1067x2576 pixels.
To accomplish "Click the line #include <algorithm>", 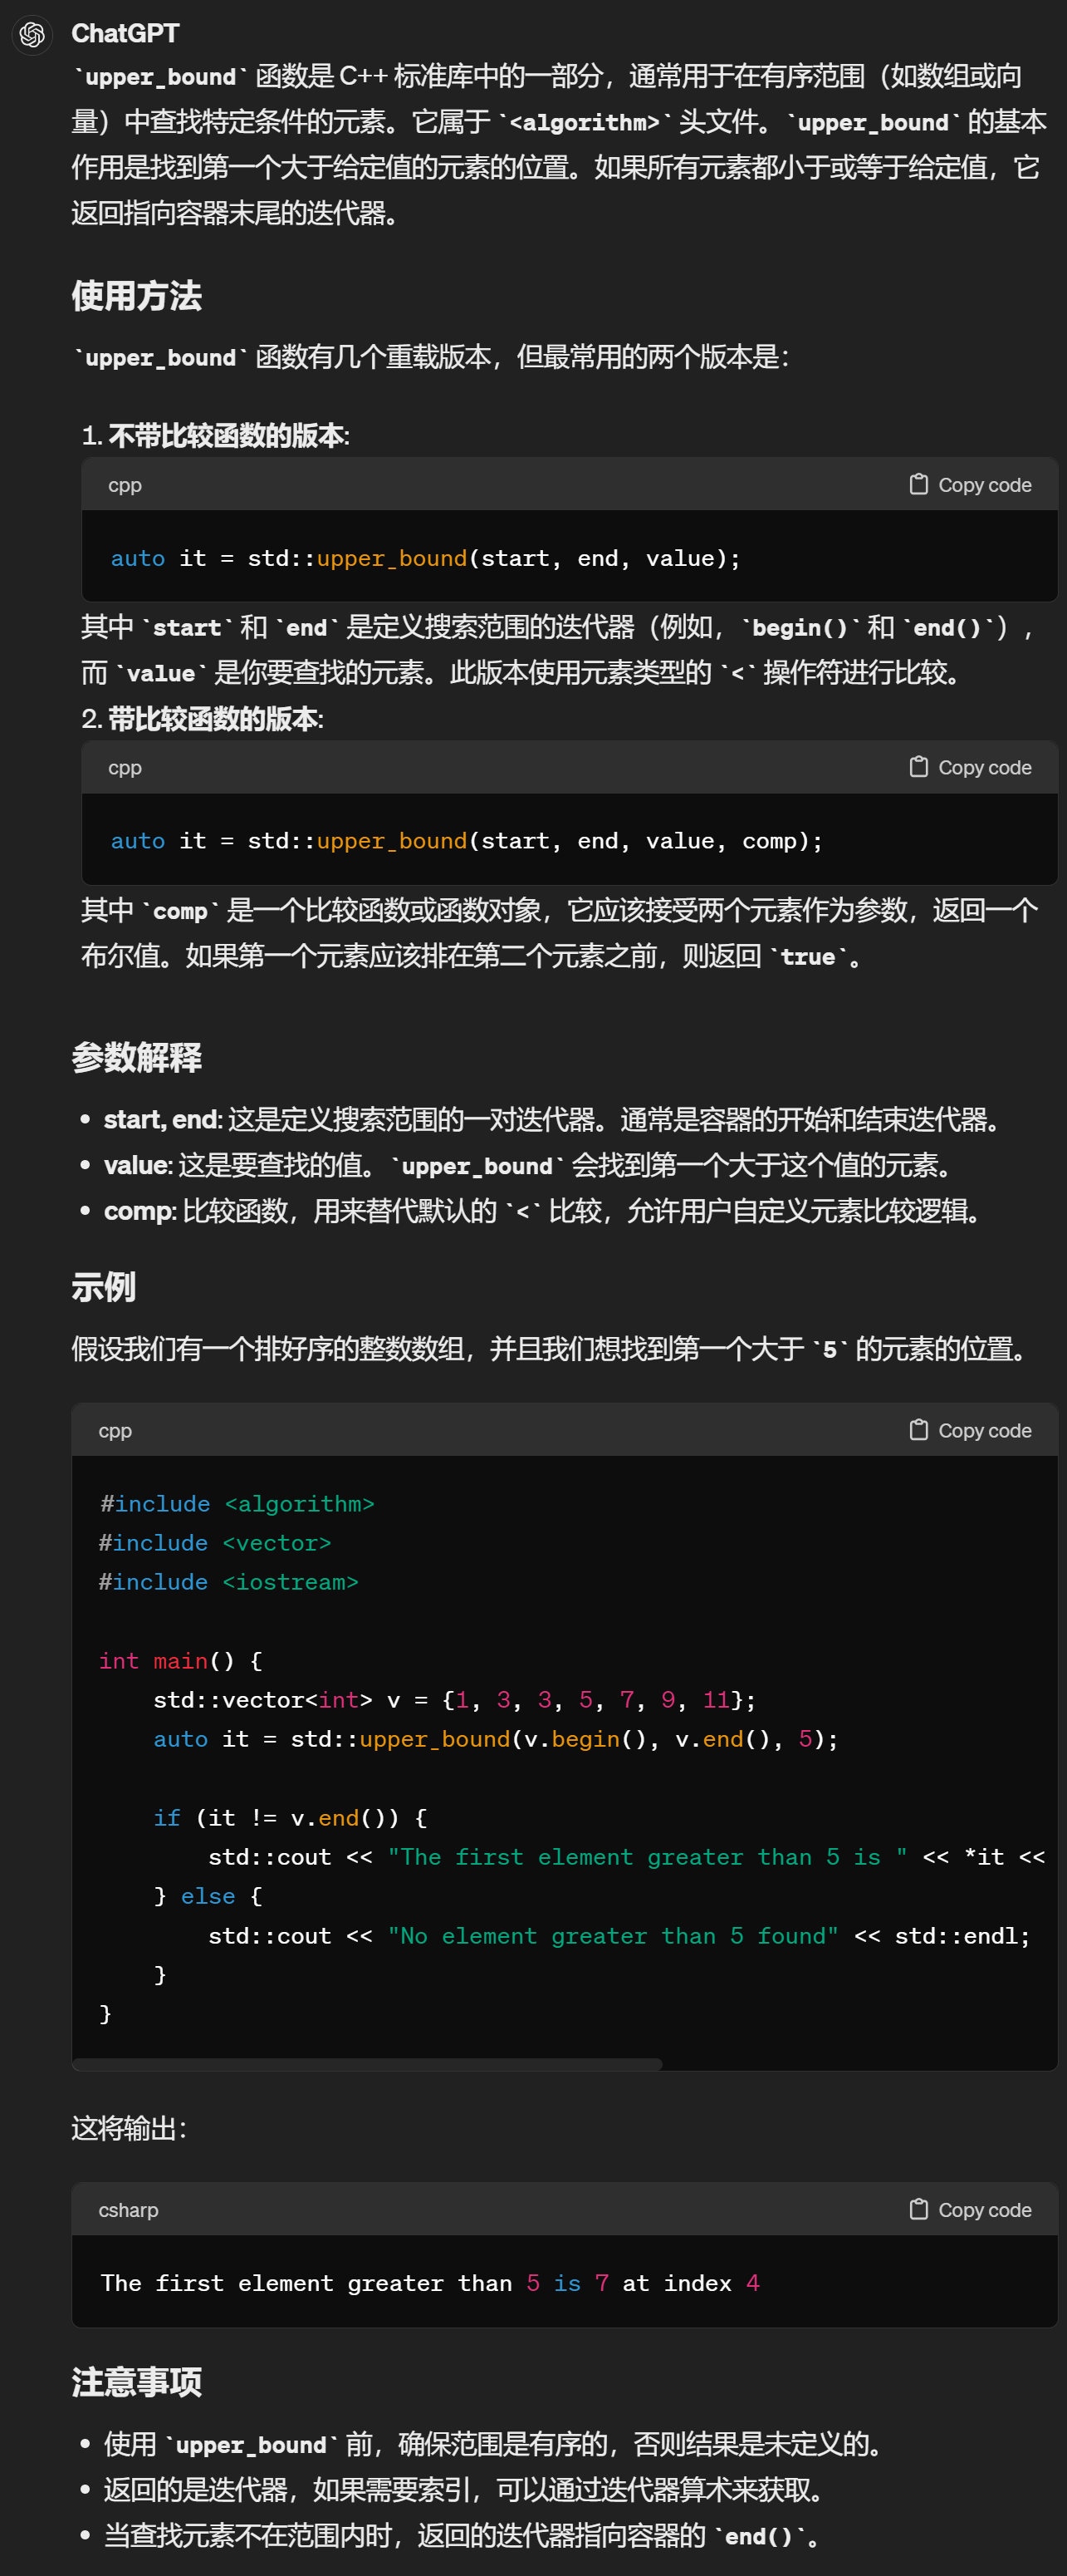I will (237, 1504).
